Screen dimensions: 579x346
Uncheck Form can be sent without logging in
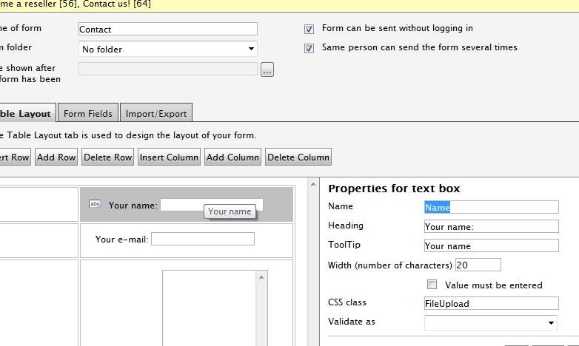click(309, 29)
